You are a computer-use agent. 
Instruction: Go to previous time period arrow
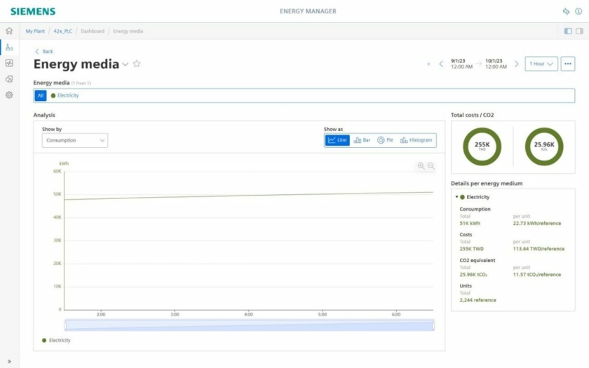441,64
